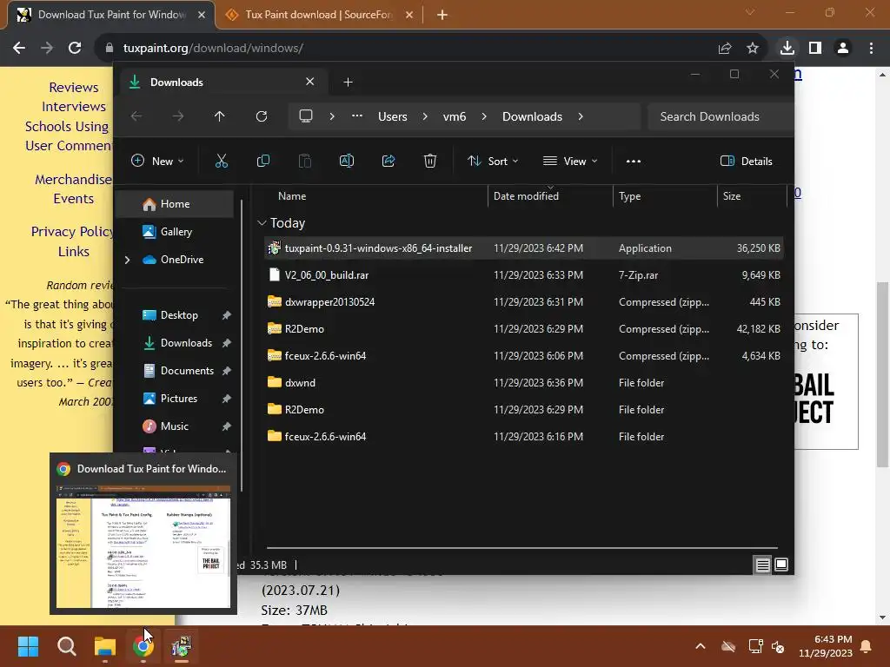Image resolution: width=890 pixels, height=667 pixels.
Task: Go back in Chrome browser
Action: pos(19,49)
